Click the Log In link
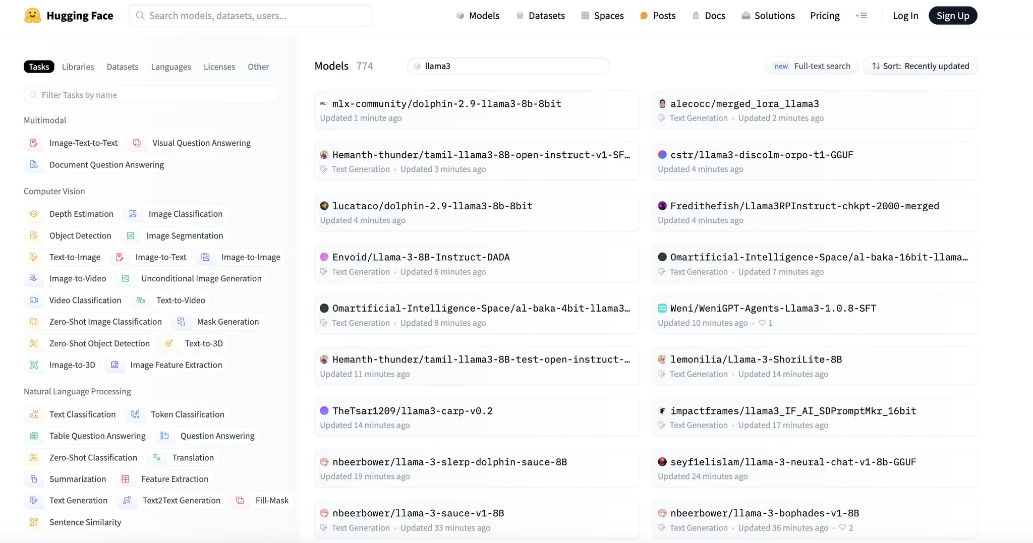The height and width of the screenshot is (543, 1033). tap(905, 16)
